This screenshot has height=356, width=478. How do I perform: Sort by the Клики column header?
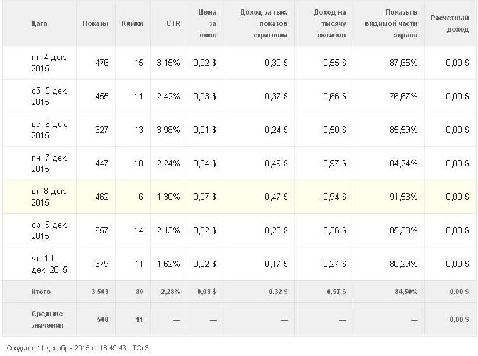click(132, 23)
